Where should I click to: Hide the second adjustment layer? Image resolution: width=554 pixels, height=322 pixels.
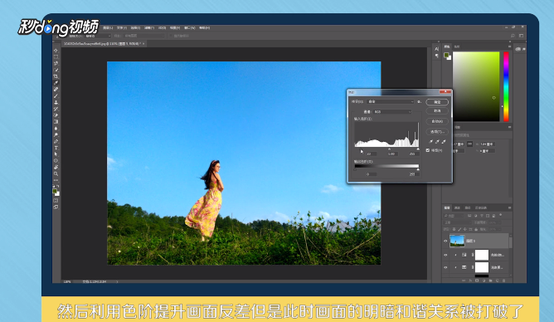(445, 255)
